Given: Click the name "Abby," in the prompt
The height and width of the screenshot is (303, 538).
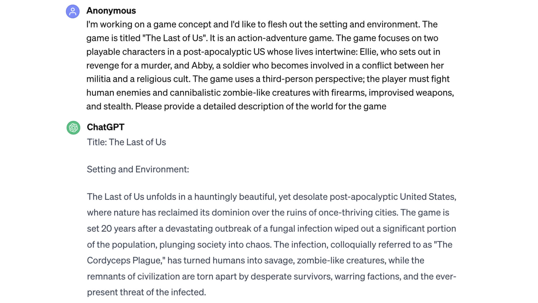Looking at the screenshot, I should click(203, 65).
